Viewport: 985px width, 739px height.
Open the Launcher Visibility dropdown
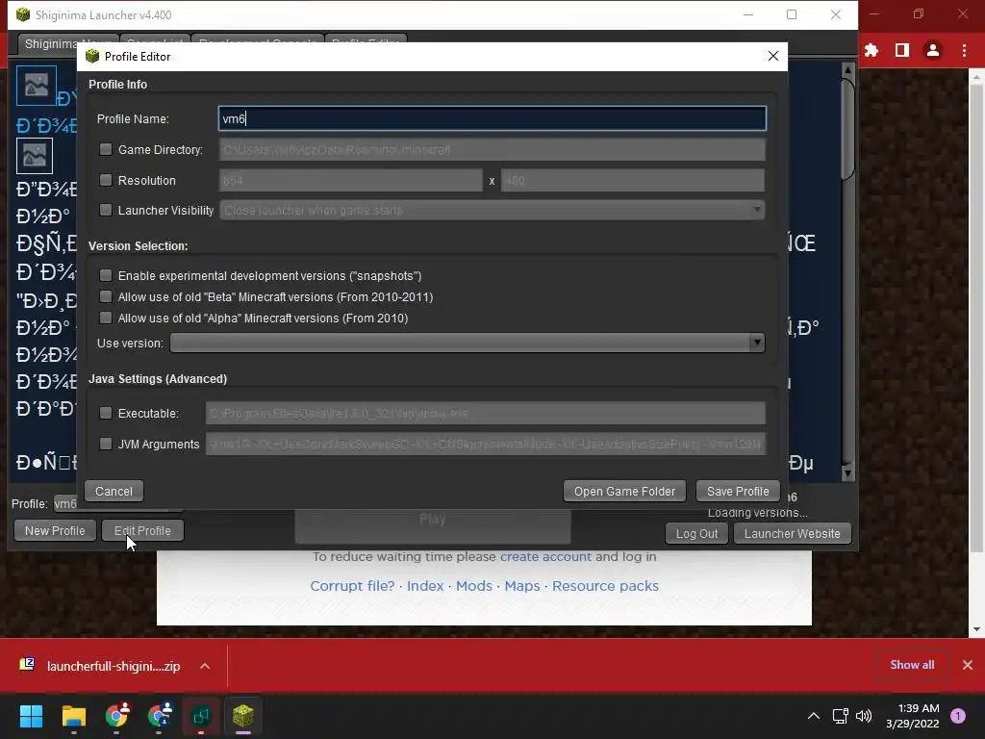[x=492, y=210]
